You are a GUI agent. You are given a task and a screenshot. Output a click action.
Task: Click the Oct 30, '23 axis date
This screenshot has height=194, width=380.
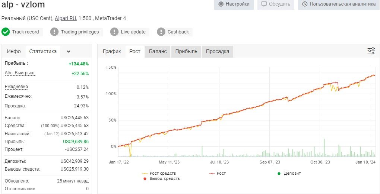[x=320, y=162]
